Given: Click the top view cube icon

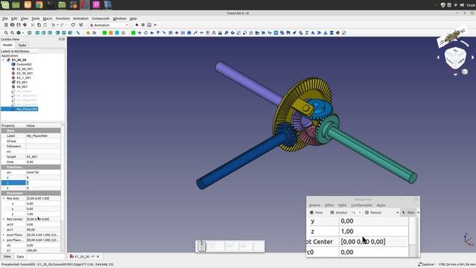Looking at the screenshot, I should 43,33.
